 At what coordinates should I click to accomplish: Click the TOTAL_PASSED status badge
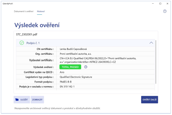(x=70, y=67)
